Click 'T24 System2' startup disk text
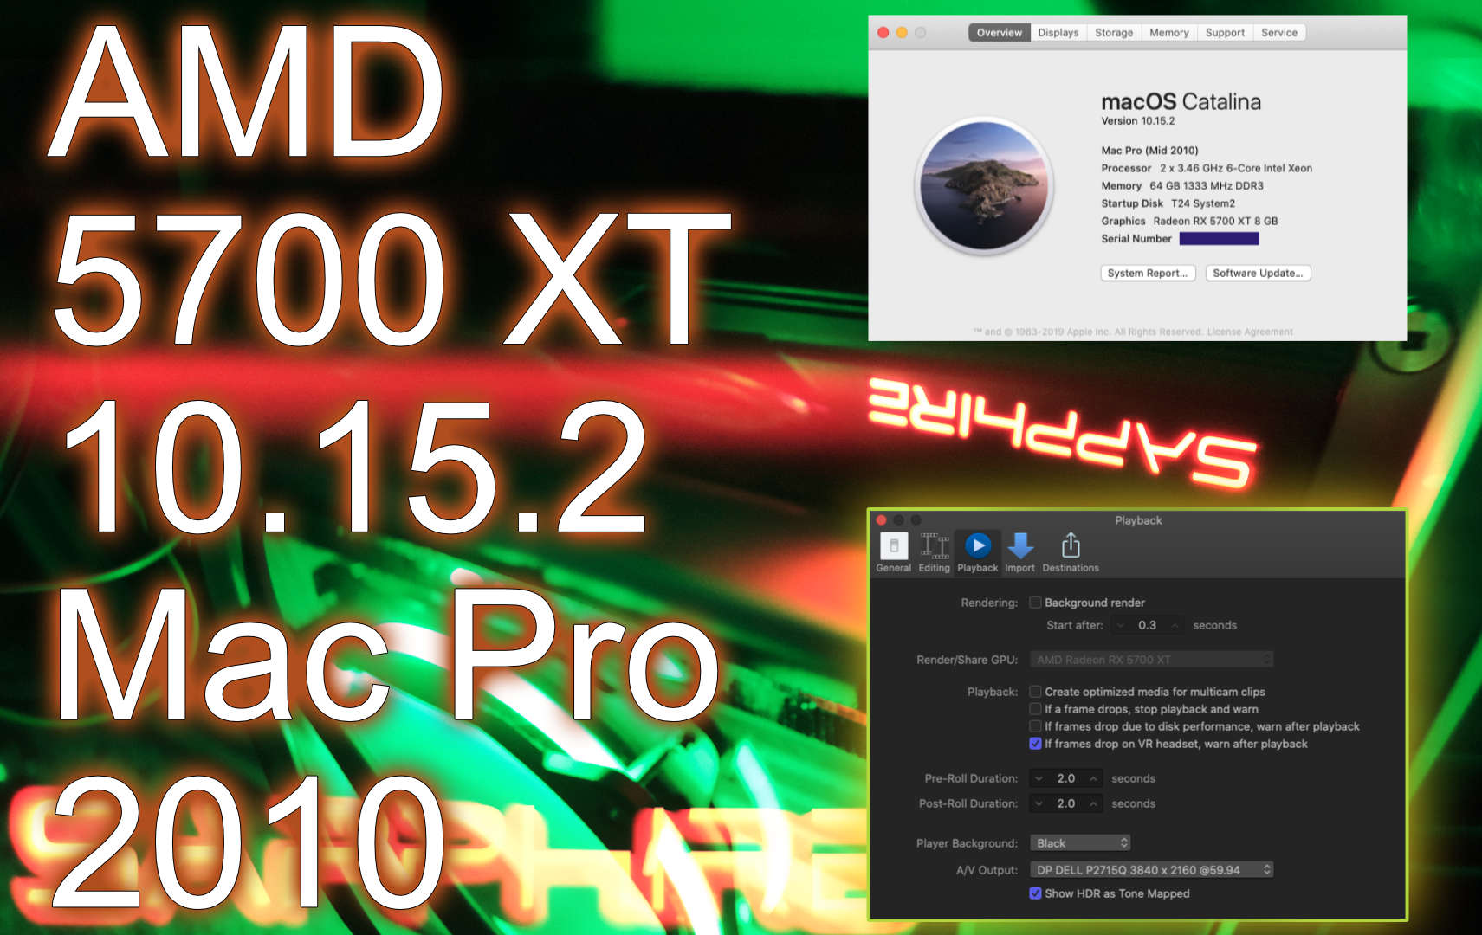This screenshot has height=935, width=1482. (x=1203, y=203)
